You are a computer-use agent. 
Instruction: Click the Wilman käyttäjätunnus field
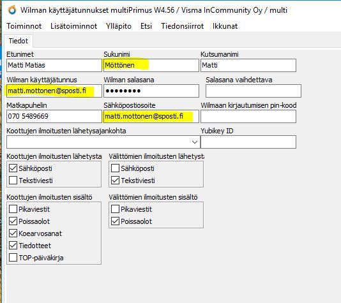(x=54, y=91)
